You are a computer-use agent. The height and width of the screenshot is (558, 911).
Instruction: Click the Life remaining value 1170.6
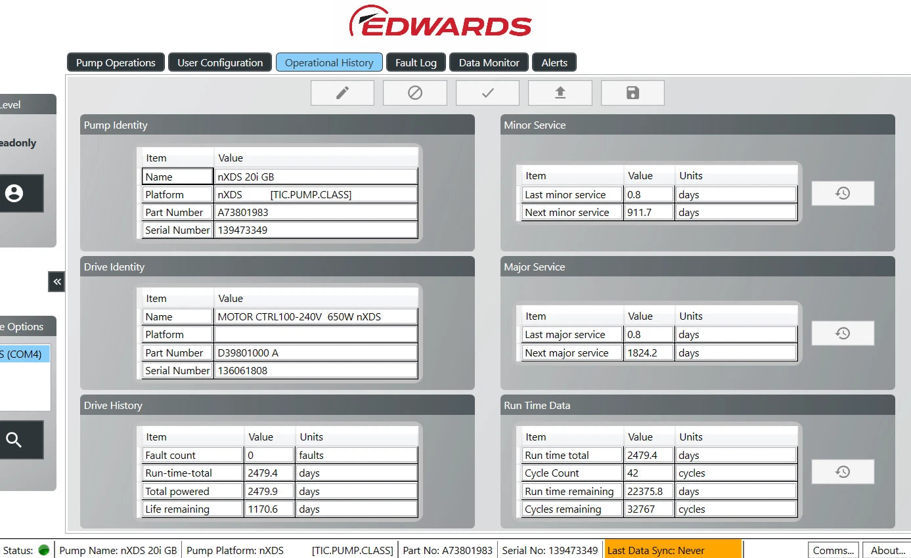pyautogui.click(x=269, y=509)
